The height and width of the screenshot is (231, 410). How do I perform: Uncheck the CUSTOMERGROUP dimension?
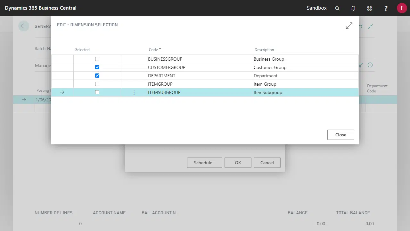97,67
